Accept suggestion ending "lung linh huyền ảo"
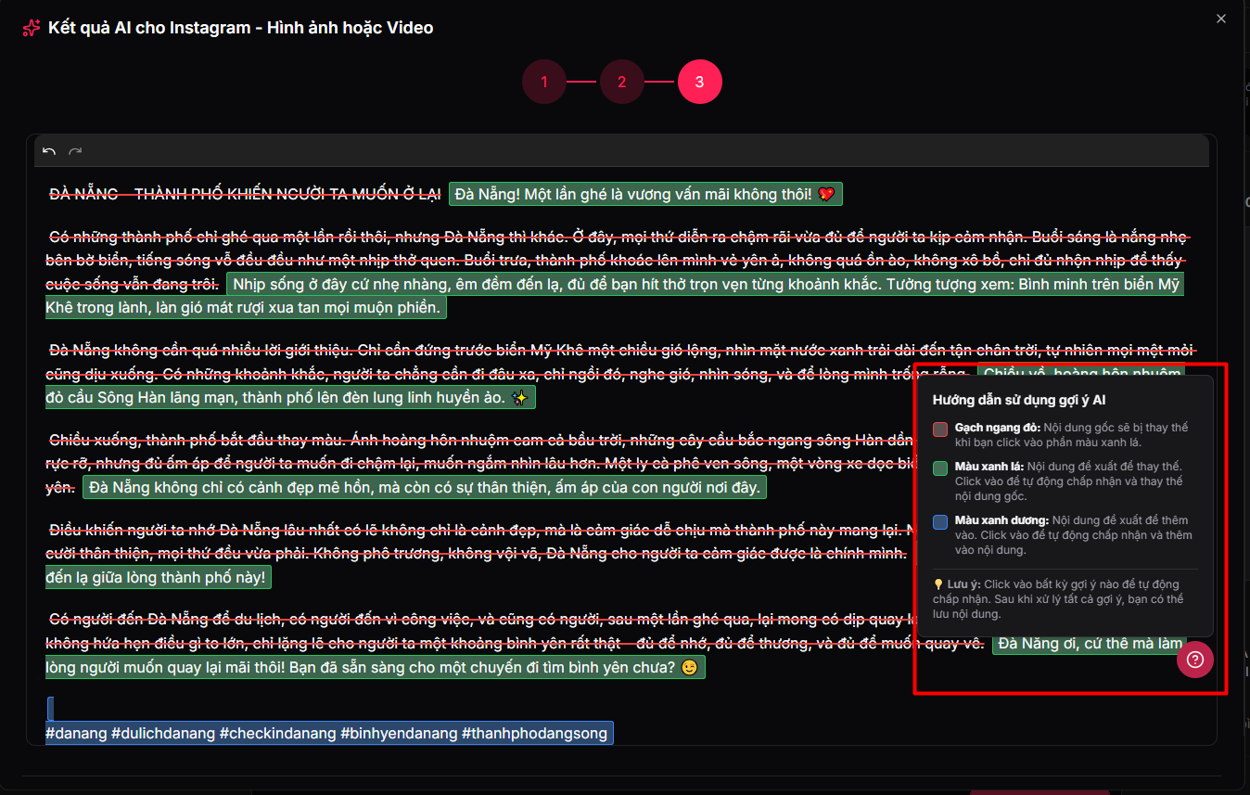Viewport: 1250px width, 795px height. [x=289, y=398]
